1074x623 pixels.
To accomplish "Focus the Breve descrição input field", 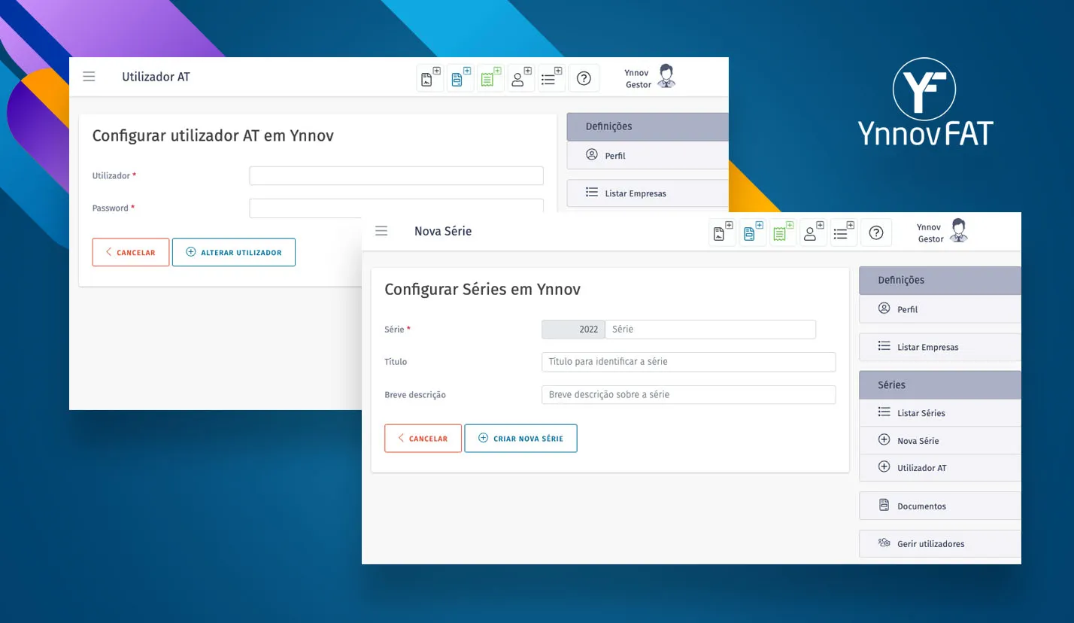I will [688, 394].
